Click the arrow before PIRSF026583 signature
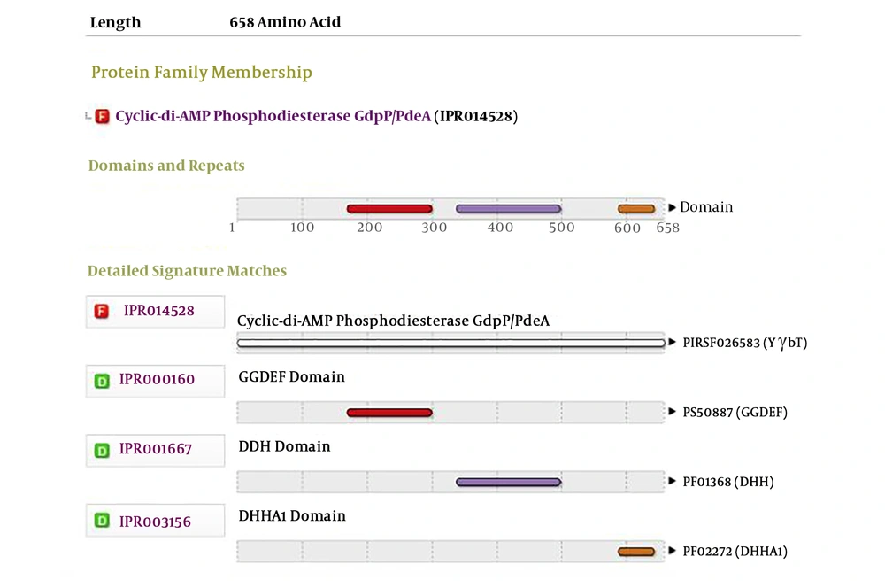This screenshot has height=588, width=885. [x=673, y=342]
